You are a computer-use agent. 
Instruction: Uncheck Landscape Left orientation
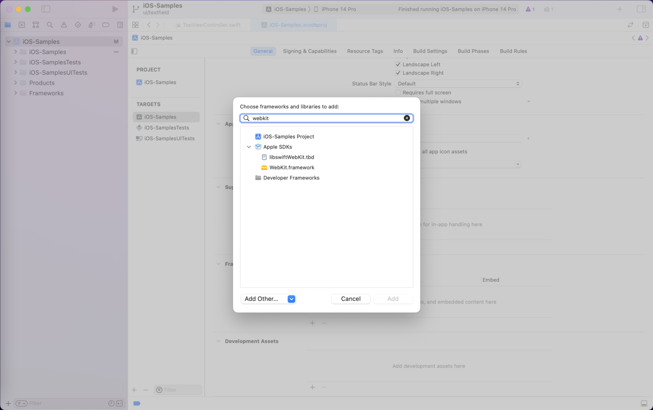pos(398,64)
